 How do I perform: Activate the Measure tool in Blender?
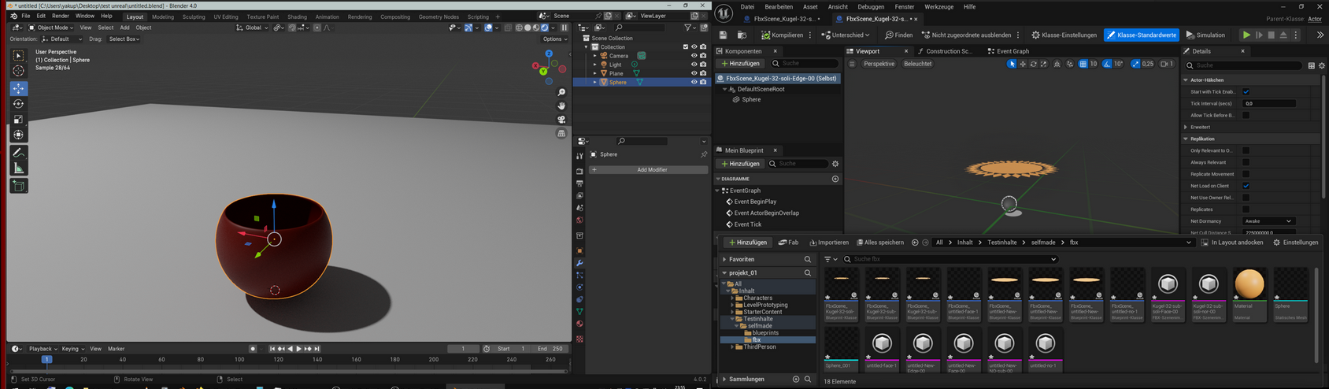(x=18, y=169)
